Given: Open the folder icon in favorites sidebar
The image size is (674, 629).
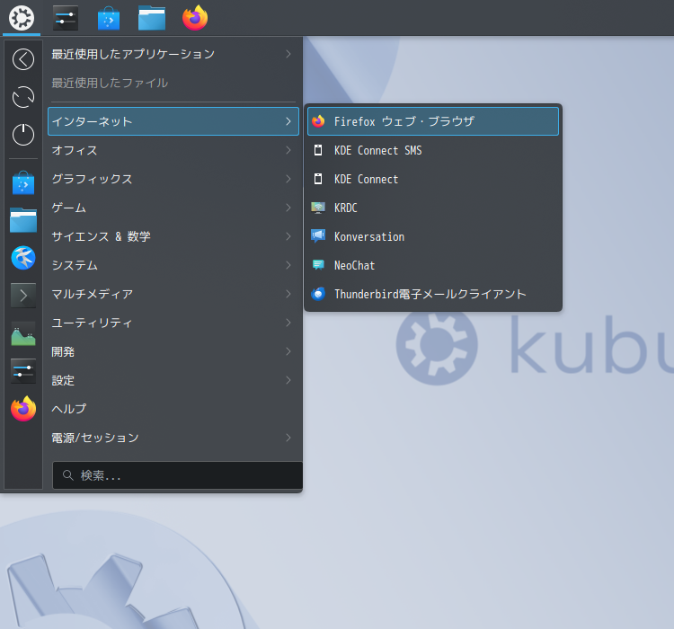Looking at the screenshot, I should (x=23, y=220).
